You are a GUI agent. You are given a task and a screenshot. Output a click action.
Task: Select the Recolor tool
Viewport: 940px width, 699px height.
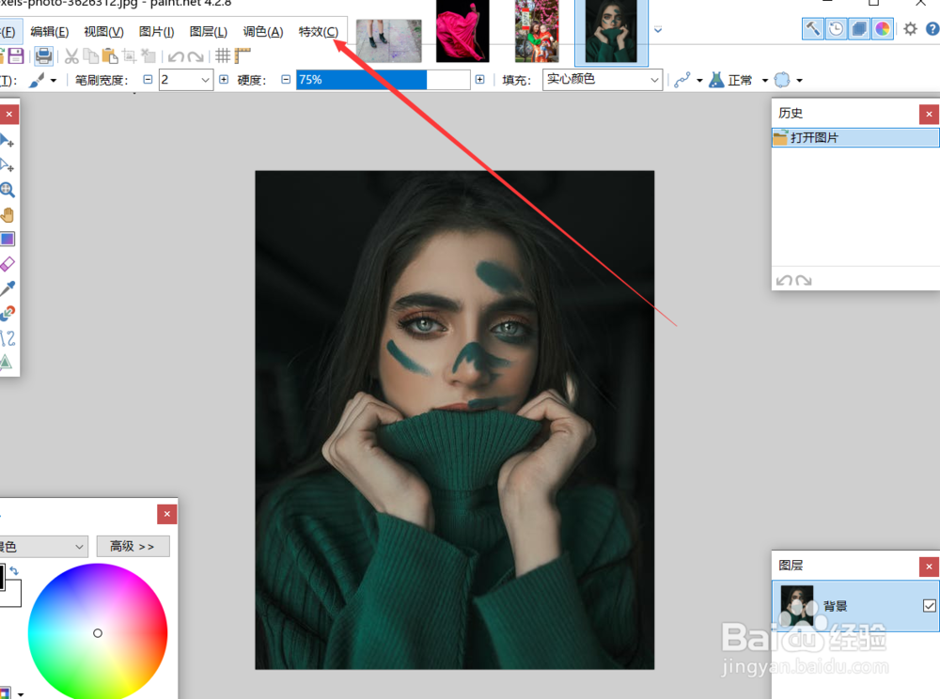[8, 313]
